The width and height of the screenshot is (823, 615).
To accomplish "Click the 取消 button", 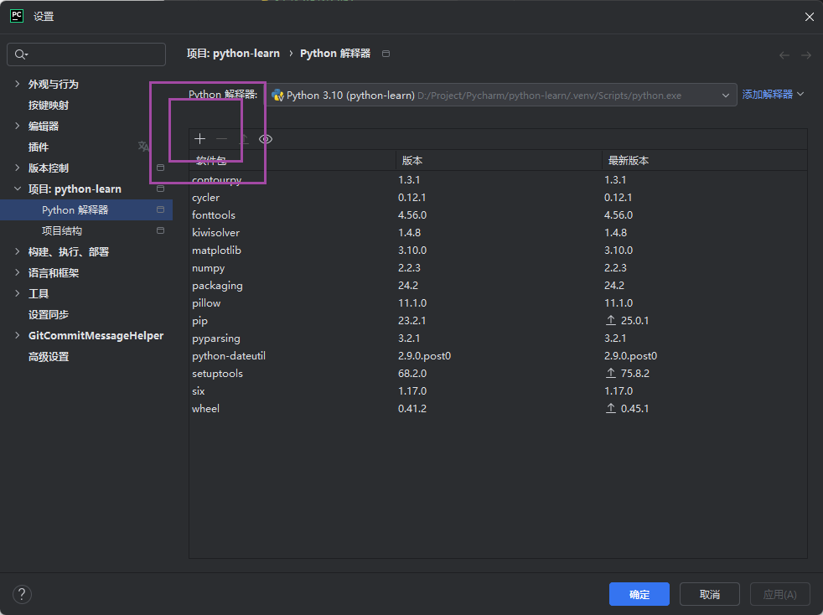I will (x=710, y=594).
